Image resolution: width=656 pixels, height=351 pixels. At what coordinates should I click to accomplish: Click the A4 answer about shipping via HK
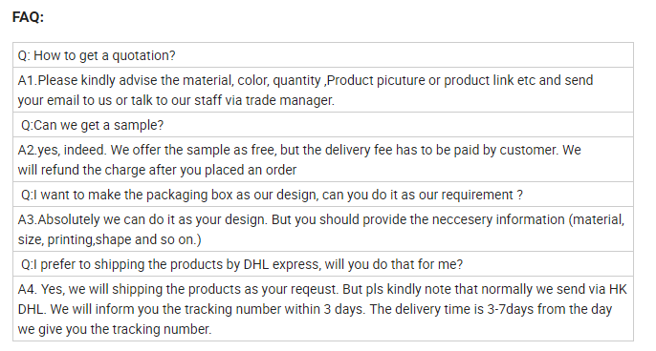click(x=323, y=309)
